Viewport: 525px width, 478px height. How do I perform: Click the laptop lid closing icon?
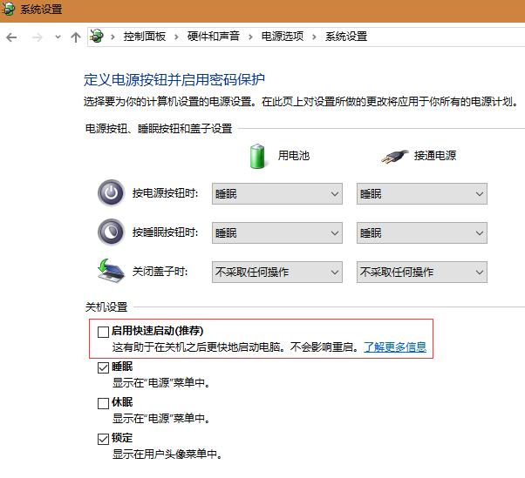tap(111, 271)
